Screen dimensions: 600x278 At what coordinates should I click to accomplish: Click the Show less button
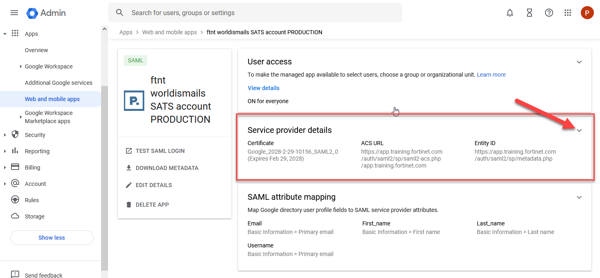[52, 238]
